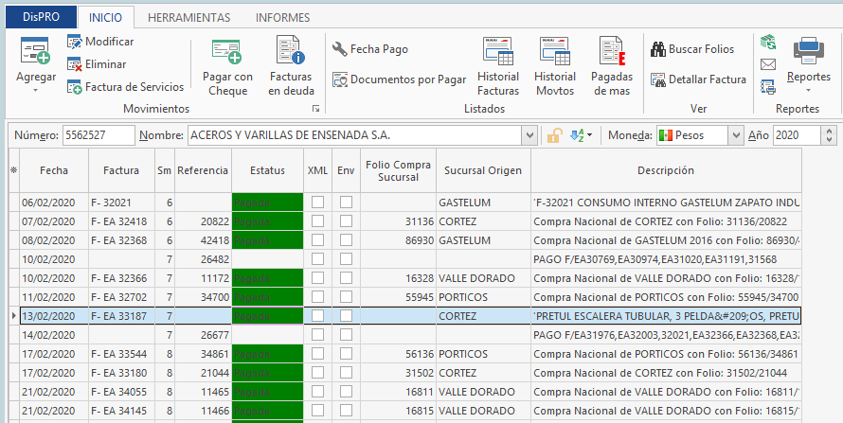
Task: Click the Reportes printer icon
Action: [x=809, y=51]
